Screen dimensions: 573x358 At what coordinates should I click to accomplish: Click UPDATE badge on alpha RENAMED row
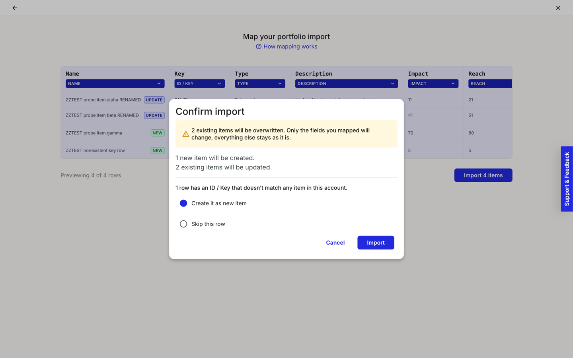(x=154, y=100)
